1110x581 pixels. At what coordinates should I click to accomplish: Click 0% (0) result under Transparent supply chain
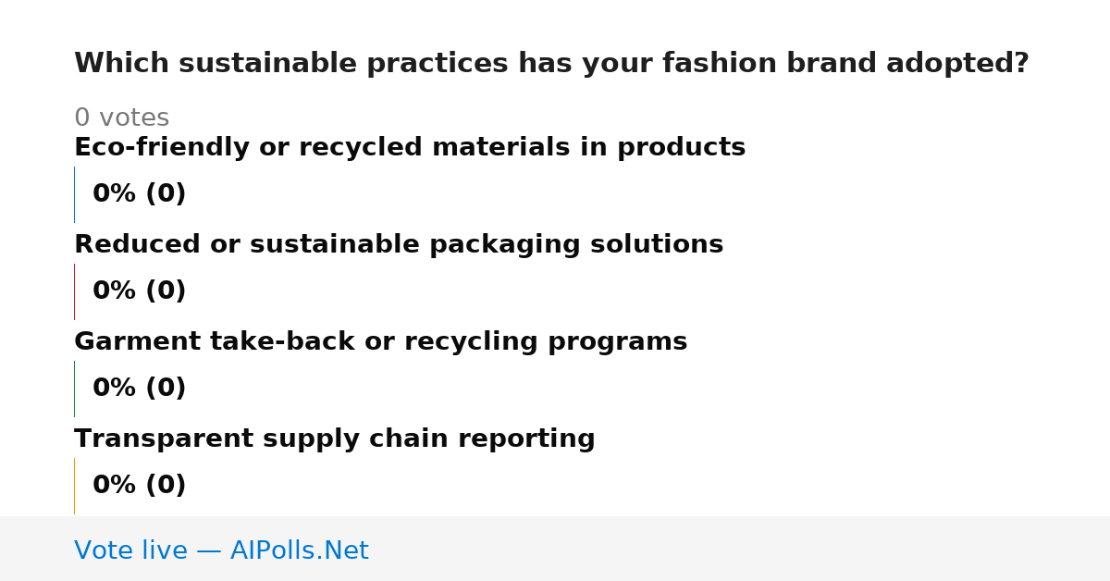tap(140, 486)
